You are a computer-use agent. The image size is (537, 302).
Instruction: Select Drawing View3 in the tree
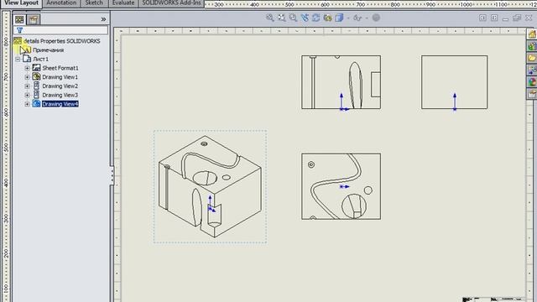(x=60, y=95)
